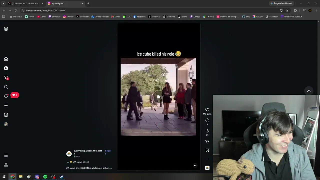The height and width of the screenshot is (180, 320).
Task: Open the TIKTOKS bookmark
Action: 208,17
